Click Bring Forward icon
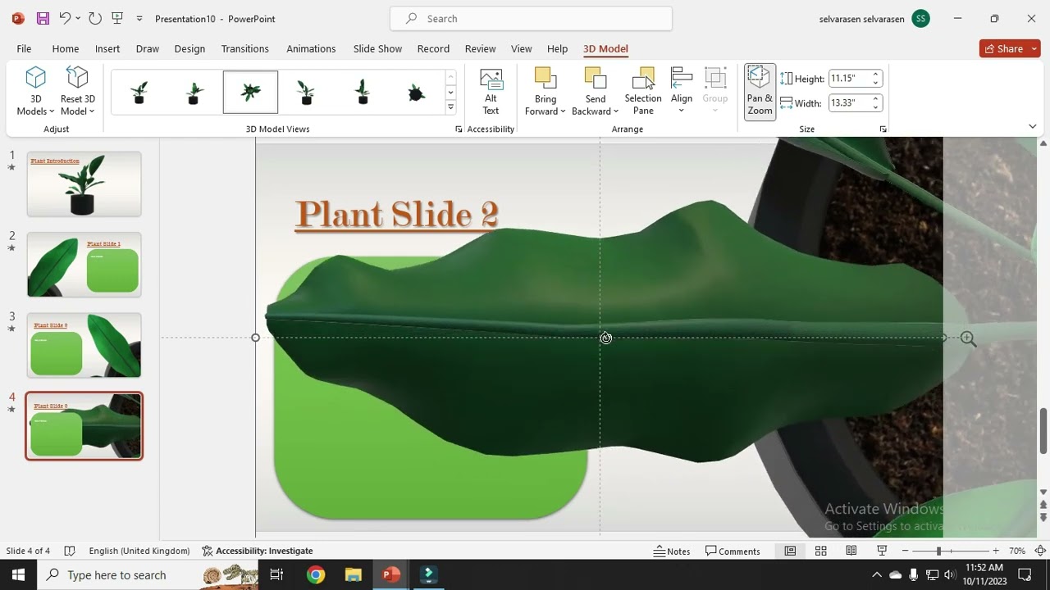1050x590 pixels. click(546, 79)
